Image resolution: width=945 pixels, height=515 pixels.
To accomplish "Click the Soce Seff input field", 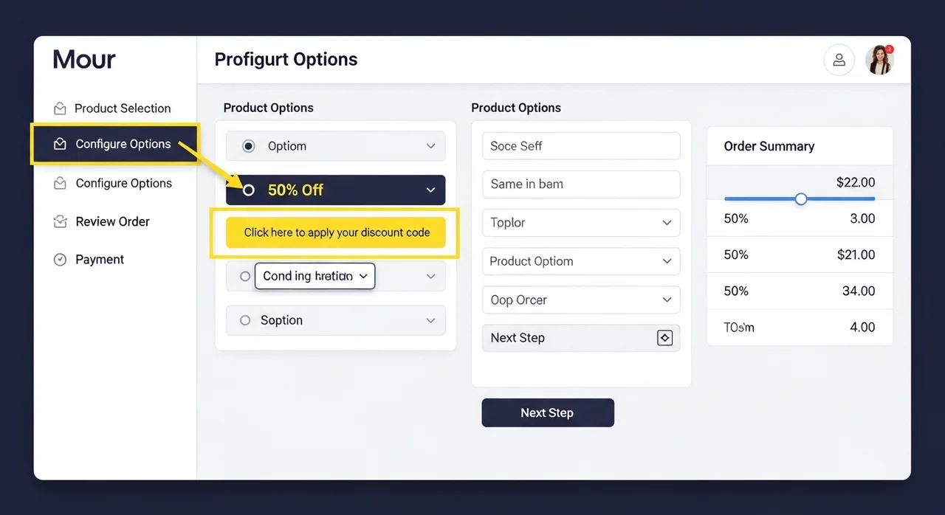I will (x=581, y=146).
